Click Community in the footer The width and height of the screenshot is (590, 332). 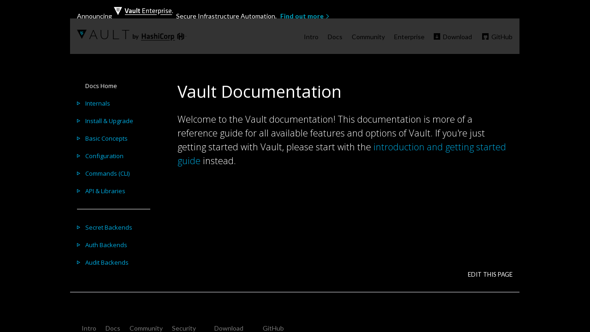(x=146, y=328)
